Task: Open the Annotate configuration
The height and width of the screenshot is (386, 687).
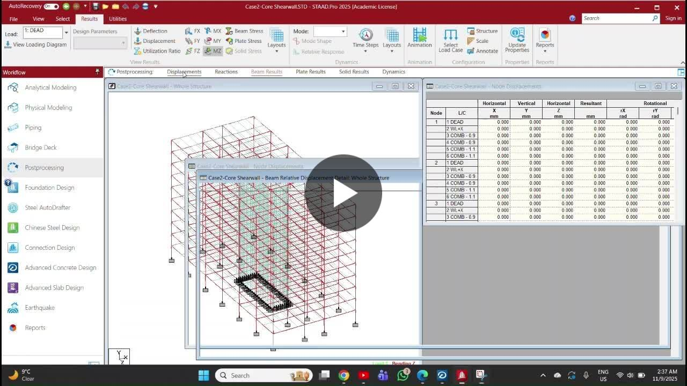Action: 483,51
